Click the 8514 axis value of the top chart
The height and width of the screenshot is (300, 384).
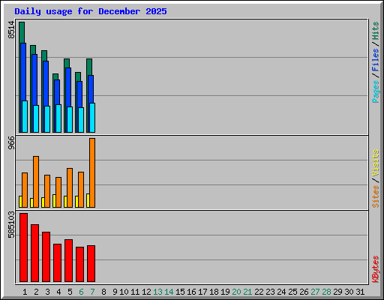[11, 30]
